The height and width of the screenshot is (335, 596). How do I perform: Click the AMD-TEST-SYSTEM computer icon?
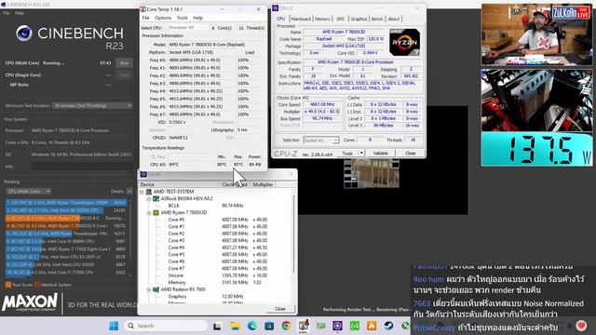[149, 192]
